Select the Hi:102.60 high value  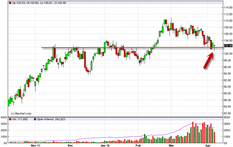pyautogui.click(x=33, y=3)
